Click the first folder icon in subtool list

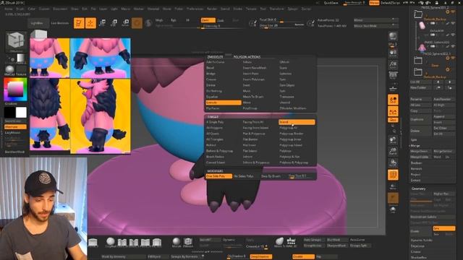(x=418, y=14)
